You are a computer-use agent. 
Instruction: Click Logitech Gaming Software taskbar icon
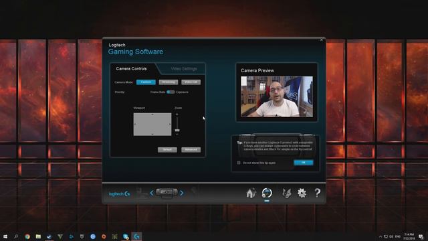pyautogui.click(x=136, y=236)
